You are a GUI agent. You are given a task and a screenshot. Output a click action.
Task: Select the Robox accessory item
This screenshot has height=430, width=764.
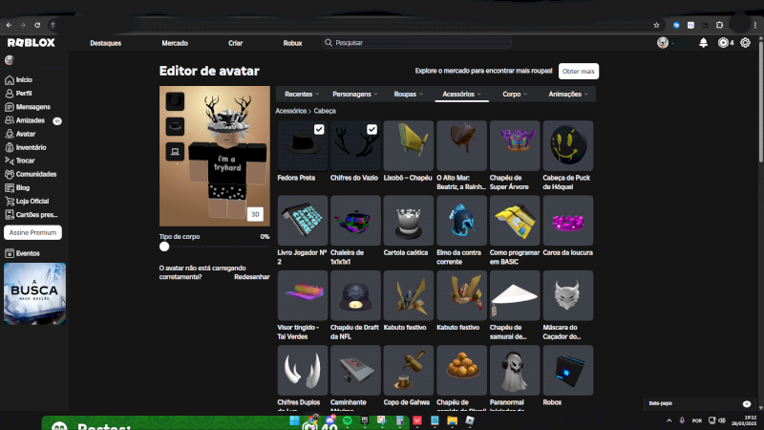coord(568,376)
